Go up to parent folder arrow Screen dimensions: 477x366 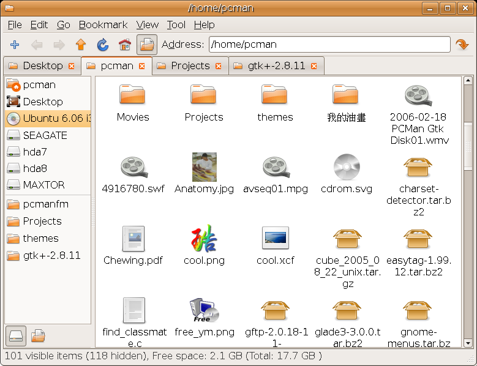80,45
